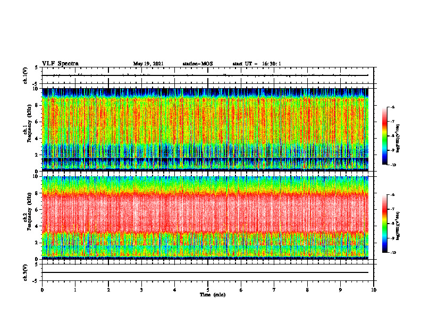421x325 pixels.
Task: Click ch.2 frequency axis tick "2"
Action: click(37, 243)
